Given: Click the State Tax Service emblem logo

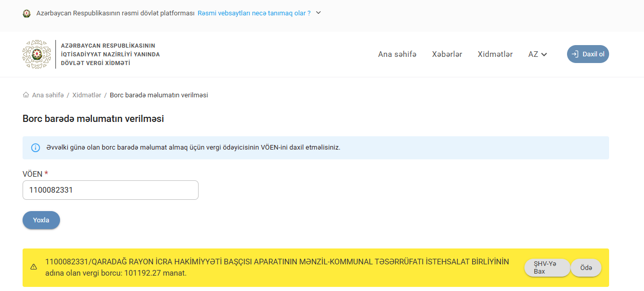Looking at the screenshot, I should [x=37, y=54].
